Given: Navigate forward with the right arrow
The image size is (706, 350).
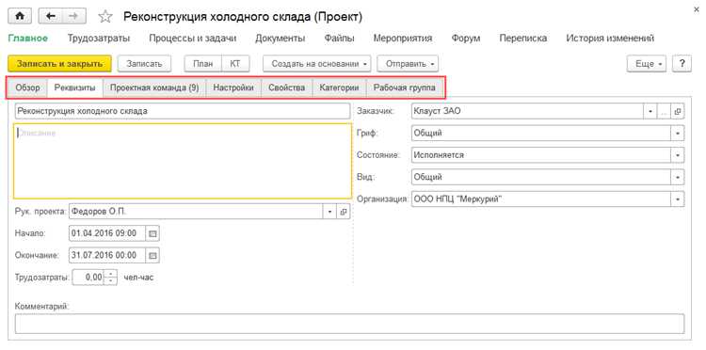Looking at the screenshot, I should [x=73, y=16].
